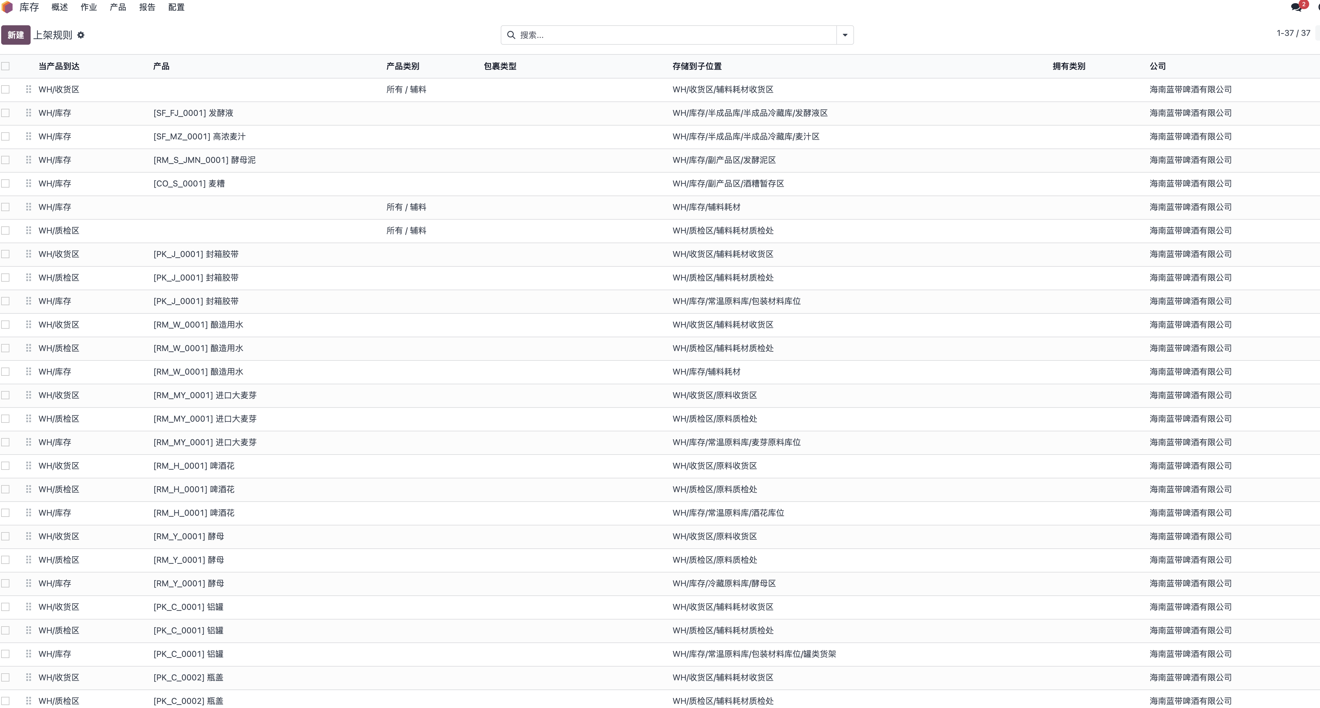The image size is (1320, 708).
Task: Click WH/库存/半成品库/半成品冷藏库/麦汁区 location cell
Action: [746, 136]
